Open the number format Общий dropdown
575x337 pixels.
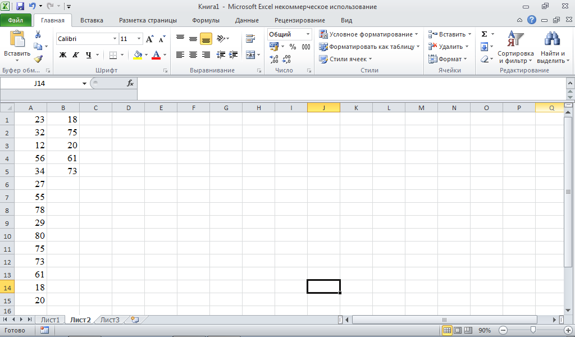pyautogui.click(x=308, y=34)
